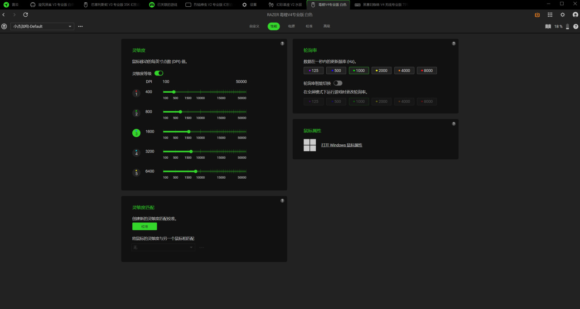Click the DPI value 1600
Screen dimensions: 580x309
tap(150, 132)
